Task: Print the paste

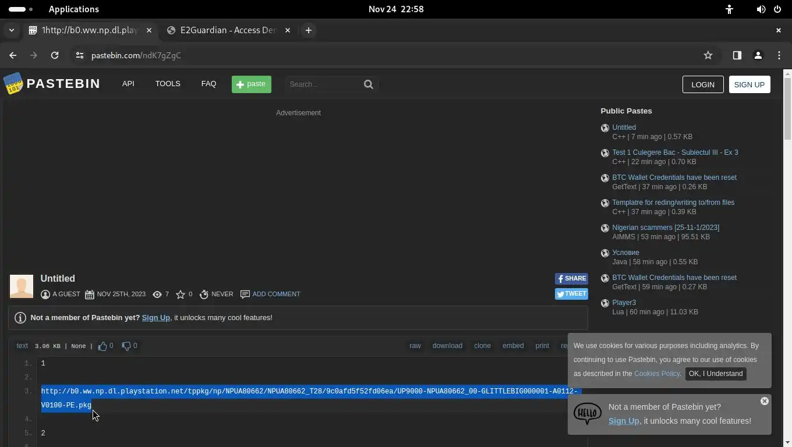Action: click(x=542, y=346)
